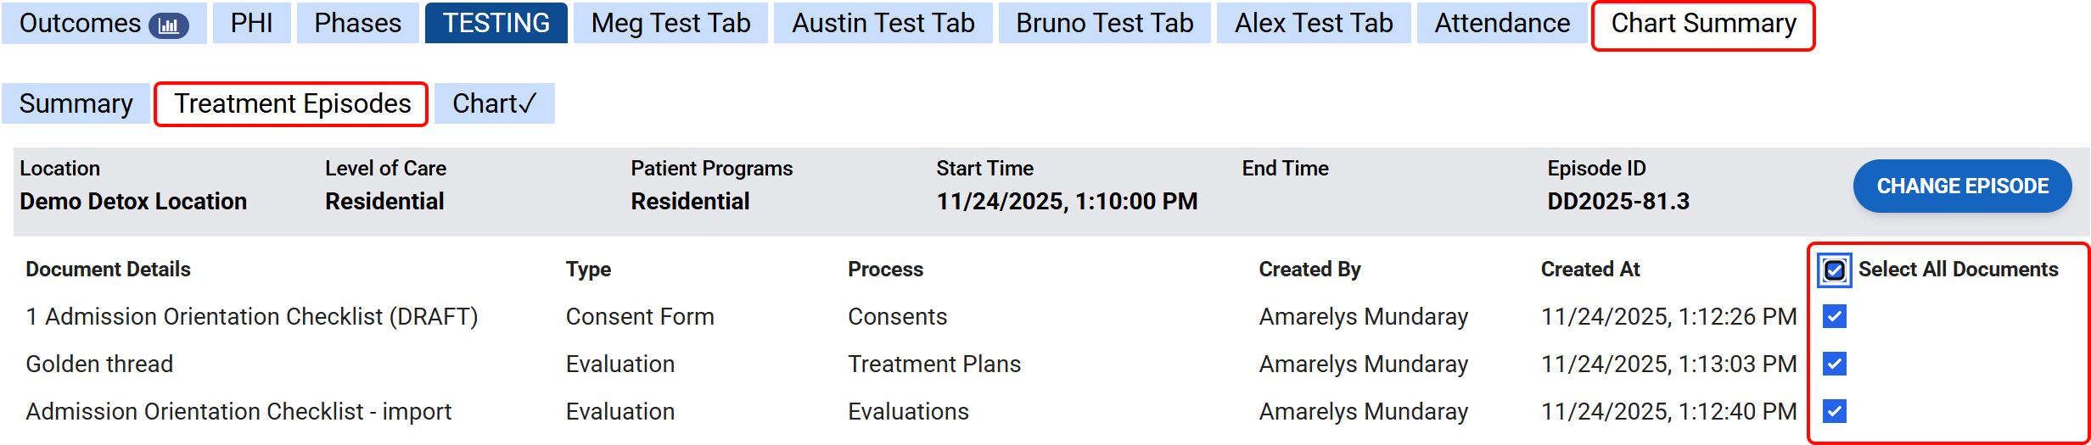
Task: Uncheck the Admission Orientation Checklist - import checkbox
Action: pos(1835,412)
